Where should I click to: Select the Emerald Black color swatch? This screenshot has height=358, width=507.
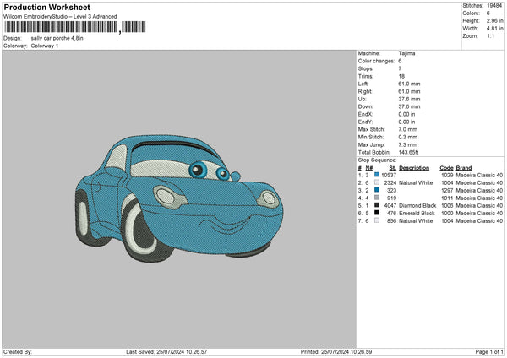coord(376,213)
